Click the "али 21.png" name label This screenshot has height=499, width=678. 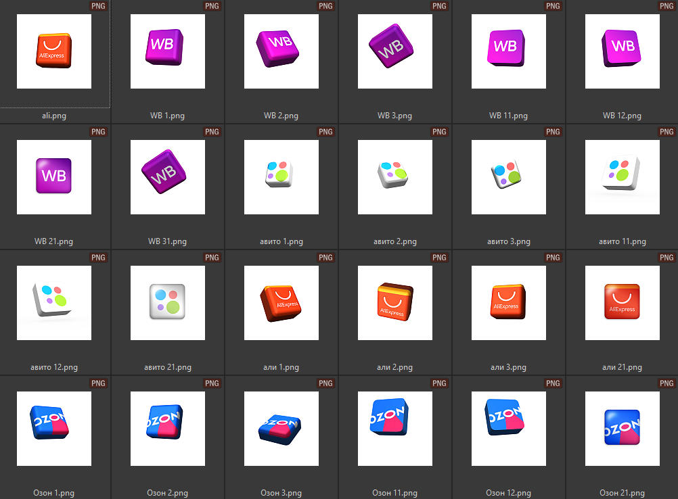pos(623,367)
